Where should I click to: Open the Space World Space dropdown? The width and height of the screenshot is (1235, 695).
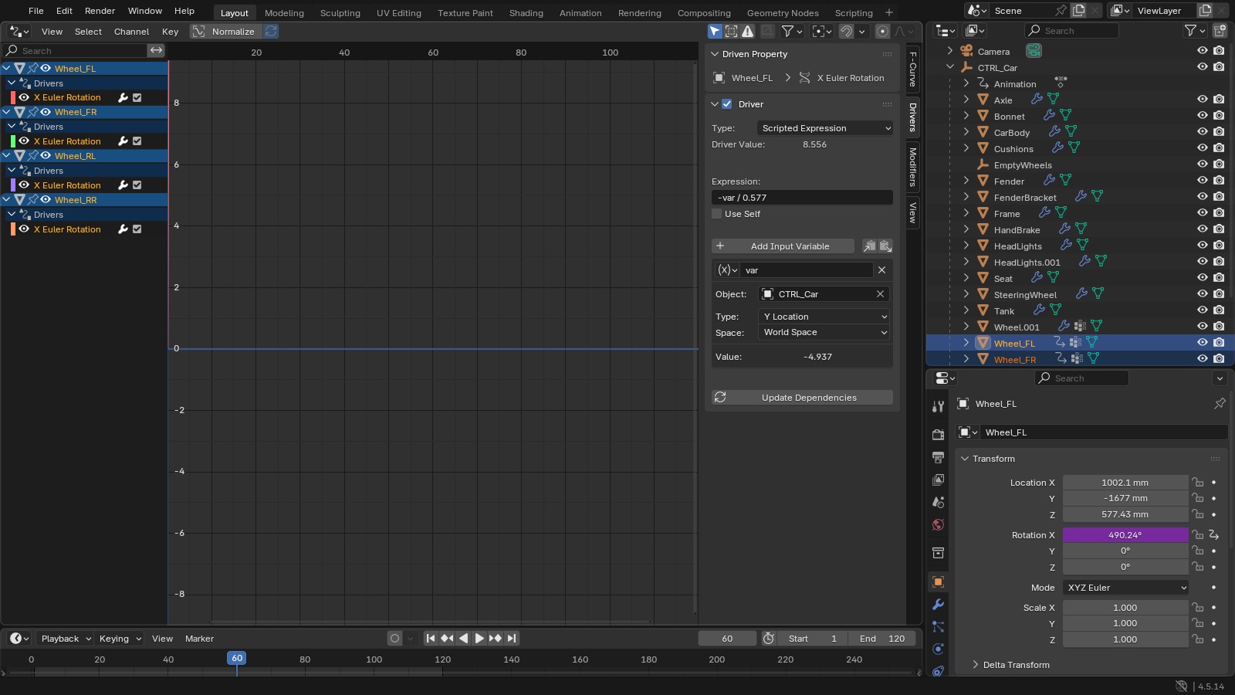[x=824, y=332]
